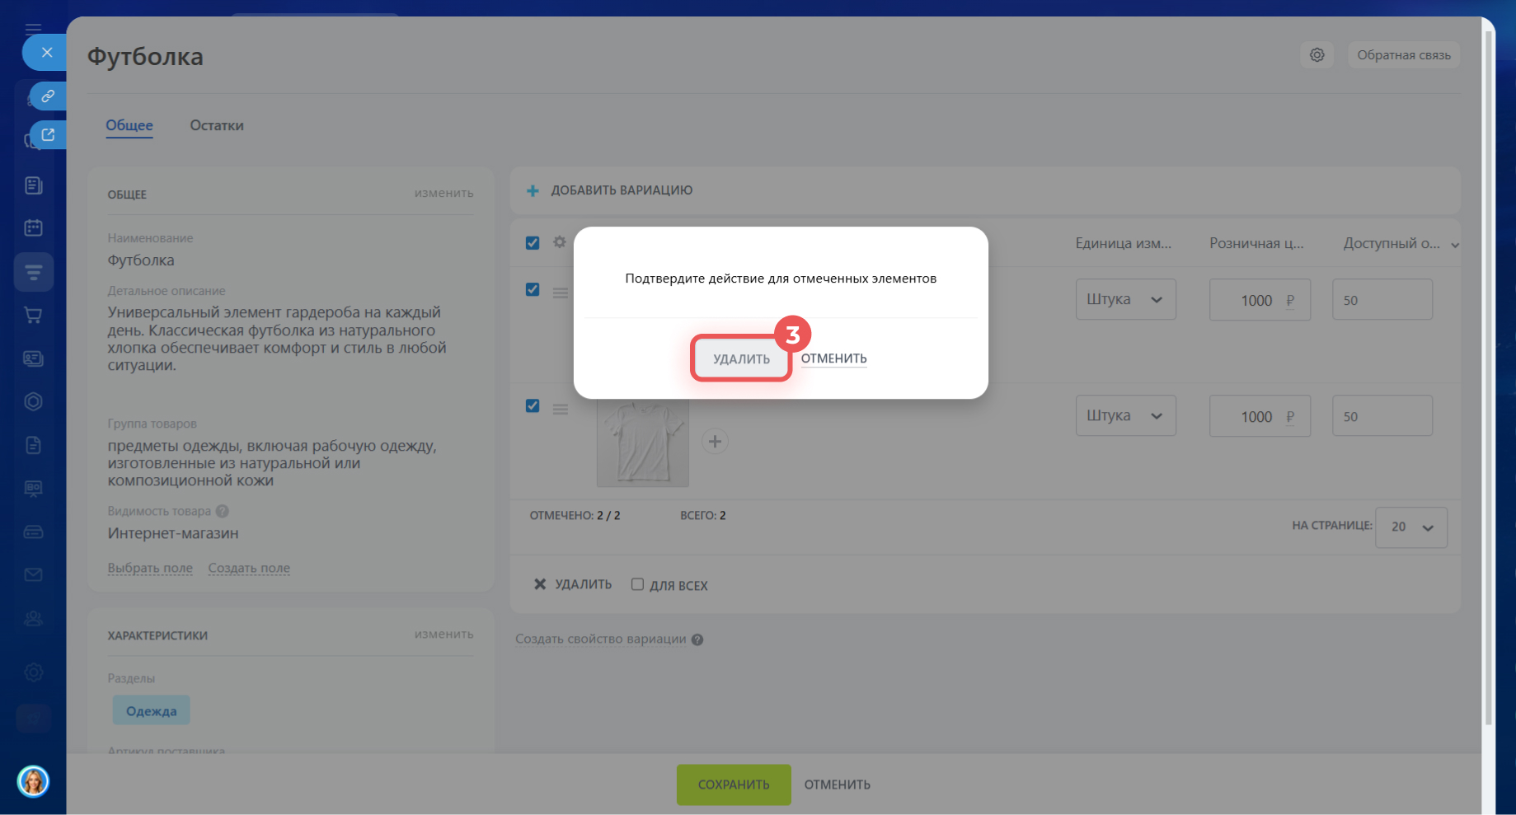Confirm deletion with УДАЛИТЬ in dialog

[x=741, y=359]
